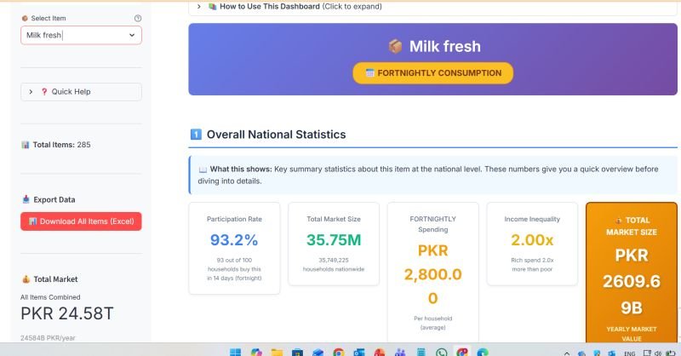The image size is (681, 356).
Task: Click the Fortnightly Consumption badge
Action: click(x=432, y=73)
